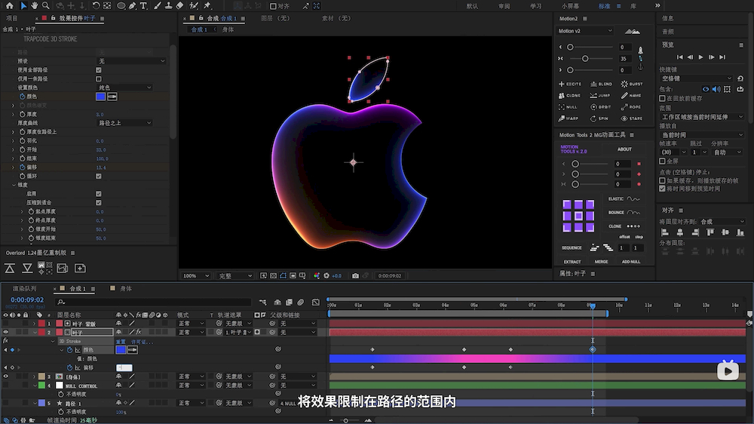Switch to the 项目 panel tab
This screenshot has height=424, width=754.
tap(11, 18)
